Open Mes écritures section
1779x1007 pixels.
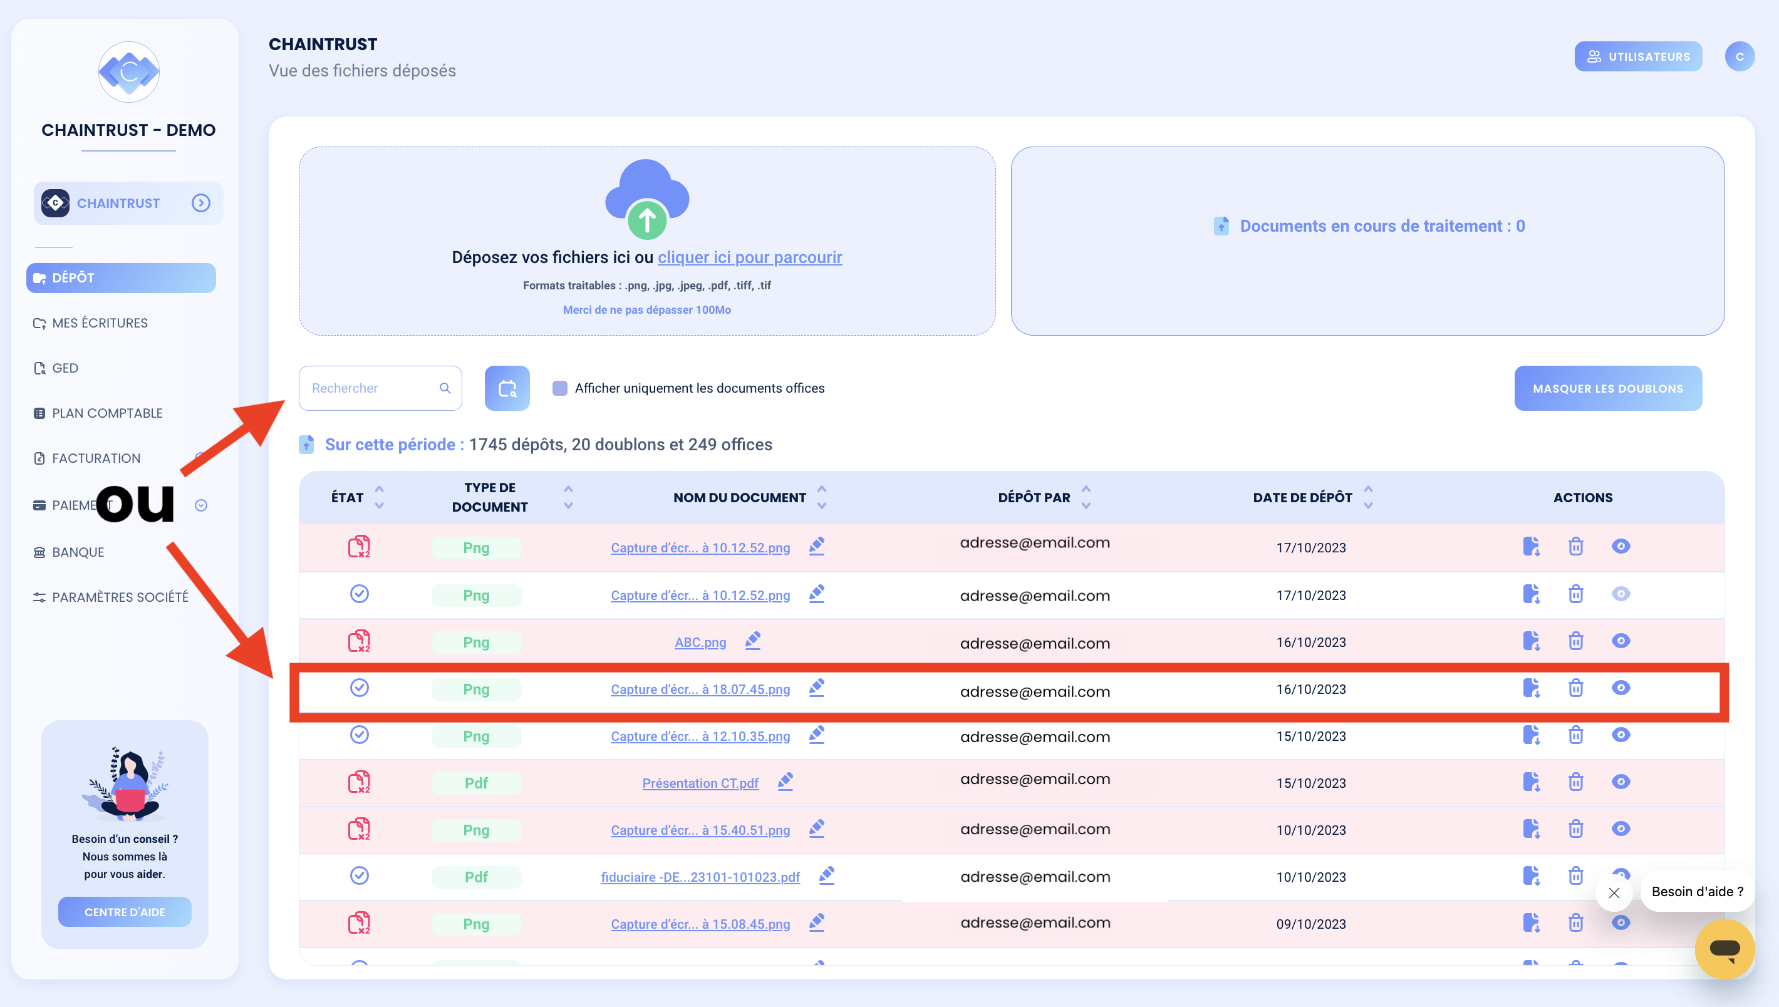coord(90,323)
